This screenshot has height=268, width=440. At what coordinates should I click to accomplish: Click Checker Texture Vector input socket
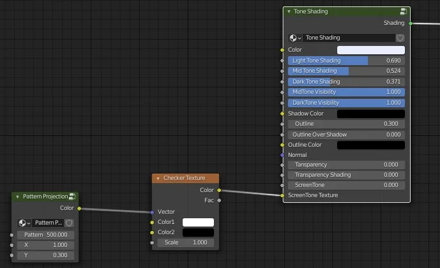coord(152,212)
